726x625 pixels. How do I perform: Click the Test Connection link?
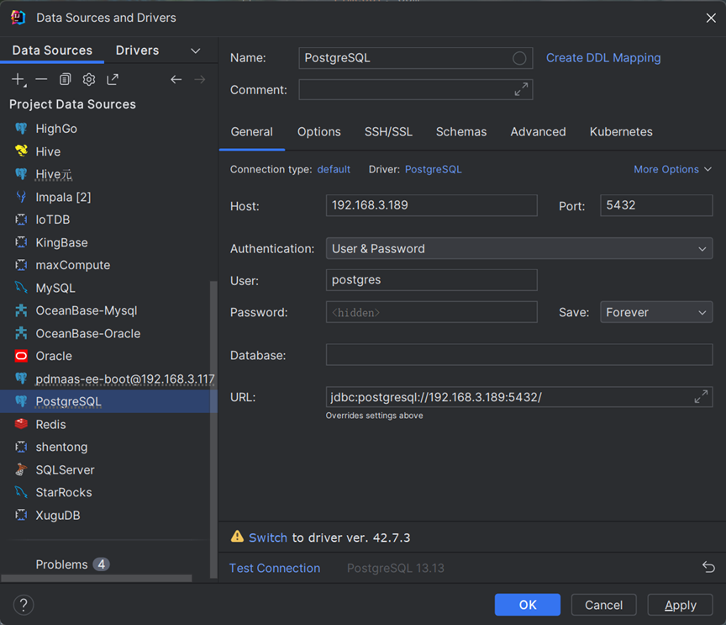(x=275, y=568)
